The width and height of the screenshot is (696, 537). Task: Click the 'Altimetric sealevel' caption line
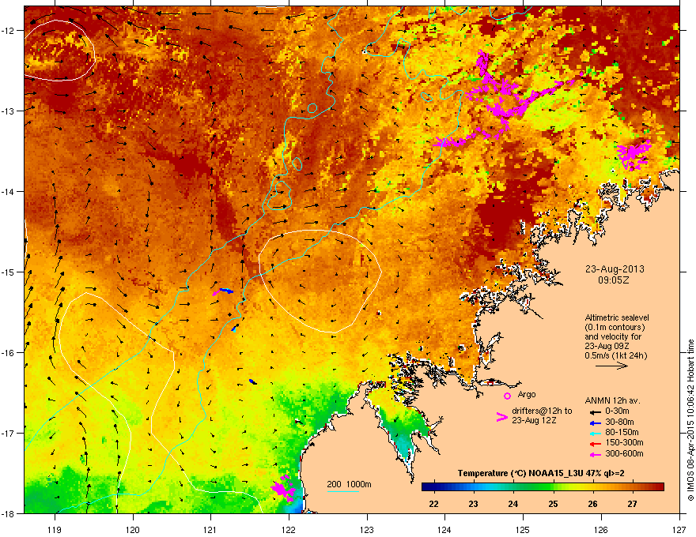617,317
